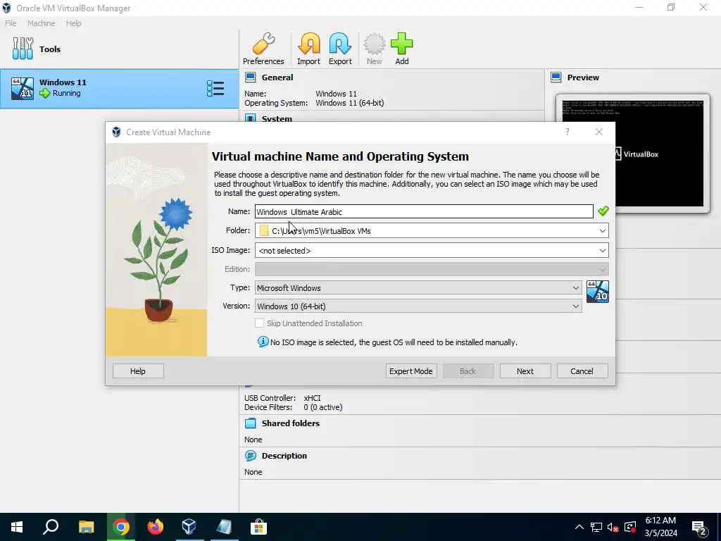
Task: Click the green Add machine icon
Action: coord(402,49)
